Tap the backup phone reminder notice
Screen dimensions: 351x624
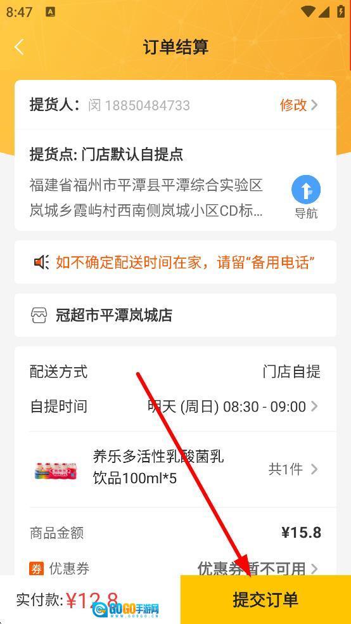click(x=175, y=263)
